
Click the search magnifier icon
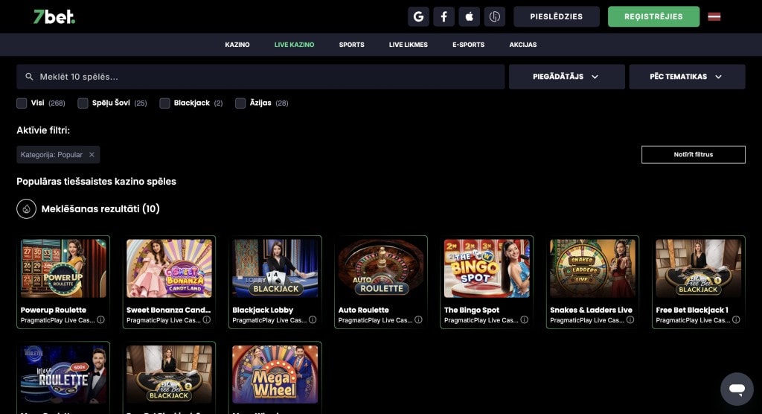29,77
